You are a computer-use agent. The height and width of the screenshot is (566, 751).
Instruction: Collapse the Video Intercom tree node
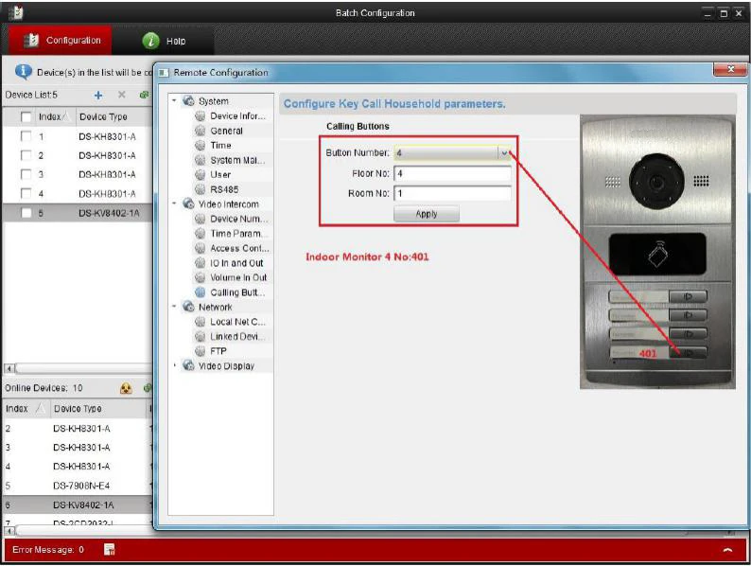tap(174, 203)
